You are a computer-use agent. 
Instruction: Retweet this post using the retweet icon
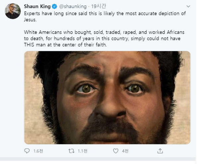point(70,151)
